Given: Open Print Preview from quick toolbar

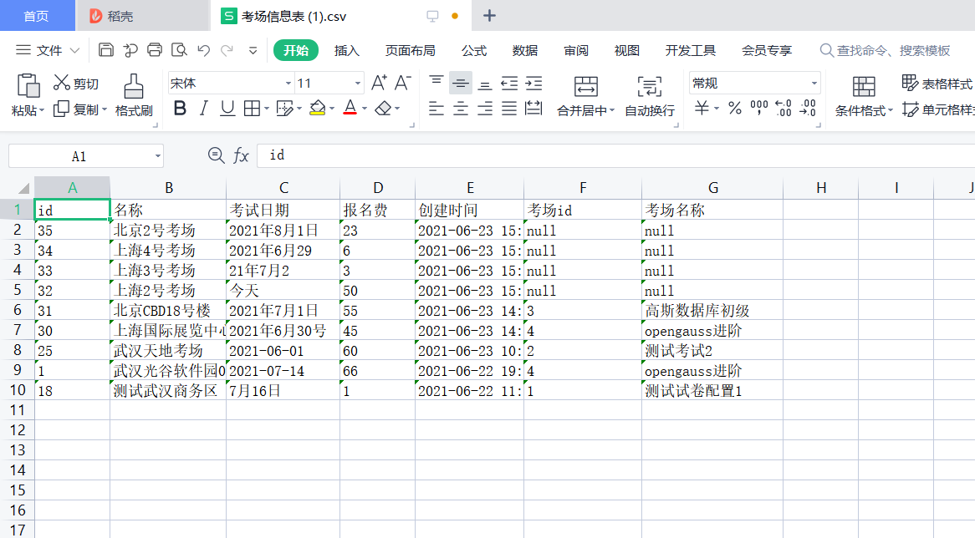Looking at the screenshot, I should pyautogui.click(x=179, y=50).
